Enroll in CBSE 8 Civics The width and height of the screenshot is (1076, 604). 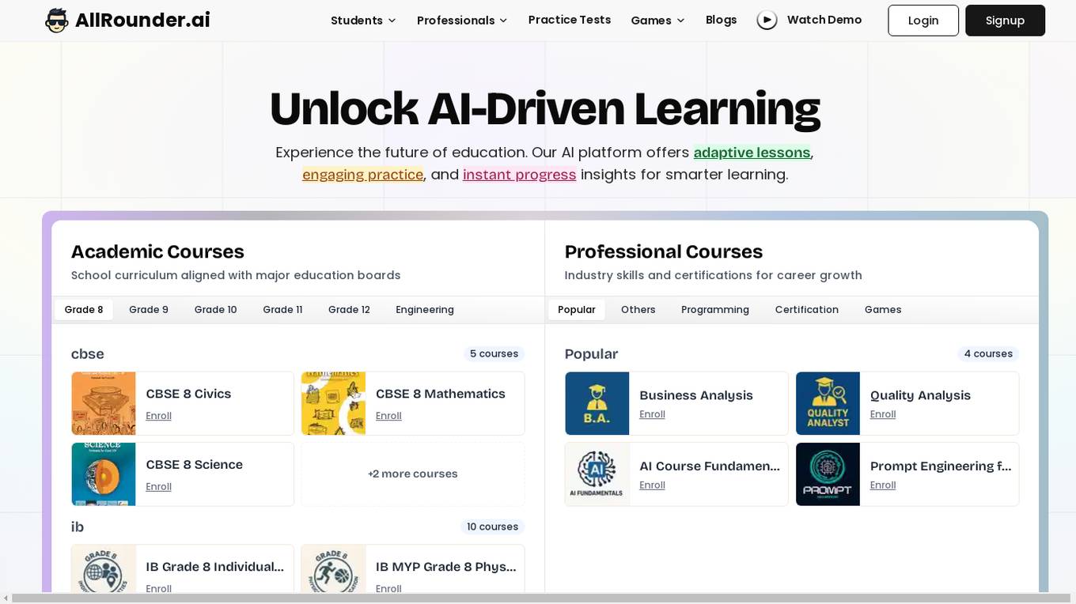click(x=158, y=416)
